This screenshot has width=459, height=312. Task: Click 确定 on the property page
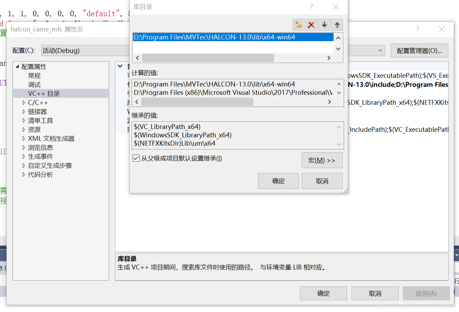(x=324, y=293)
